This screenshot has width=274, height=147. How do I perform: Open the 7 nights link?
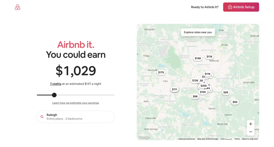[56, 84]
